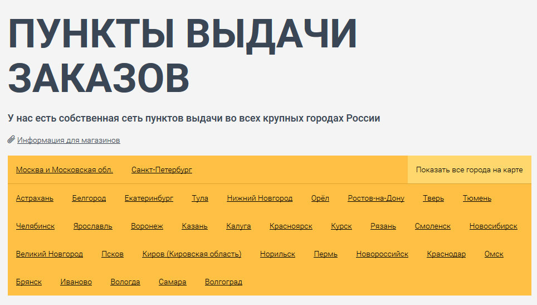Open the Челябинск city link
537x305 pixels.
pos(35,226)
